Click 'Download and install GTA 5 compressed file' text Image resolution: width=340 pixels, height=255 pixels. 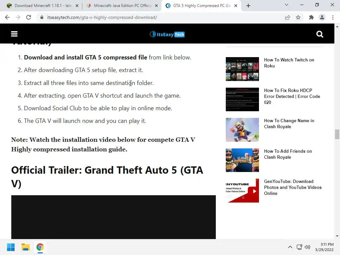tap(85, 57)
